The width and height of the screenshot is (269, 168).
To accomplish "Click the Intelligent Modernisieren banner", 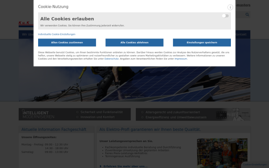I will click(x=74, y=114).
